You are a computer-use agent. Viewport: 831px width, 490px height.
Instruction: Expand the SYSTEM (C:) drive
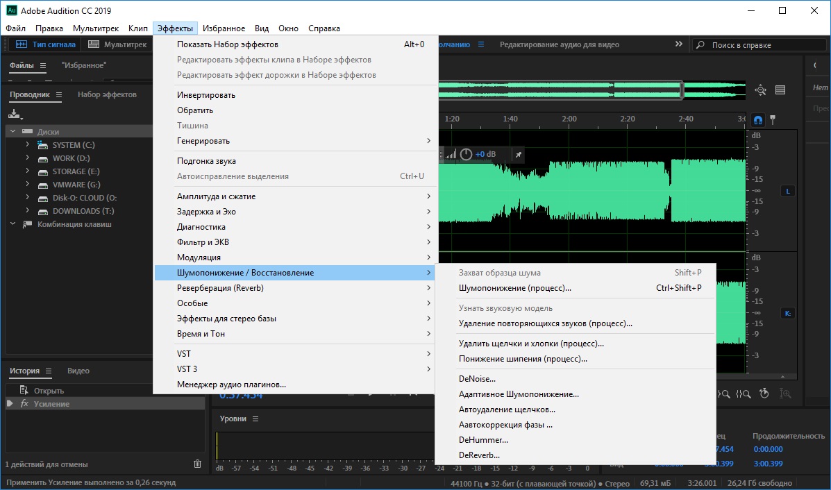click(27, 145)
